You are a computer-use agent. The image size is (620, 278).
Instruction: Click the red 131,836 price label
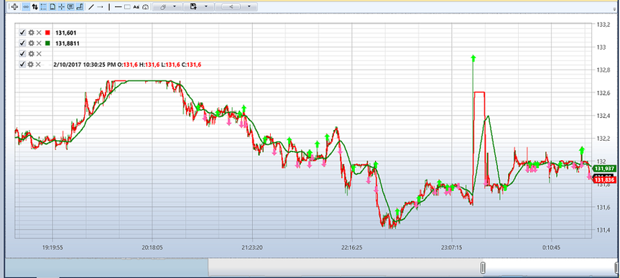(x=605, y=180)
